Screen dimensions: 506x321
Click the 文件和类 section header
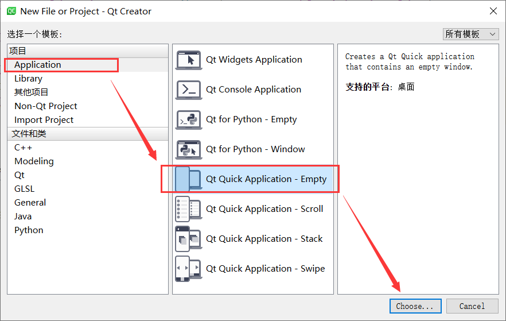[x=88, y=134]
